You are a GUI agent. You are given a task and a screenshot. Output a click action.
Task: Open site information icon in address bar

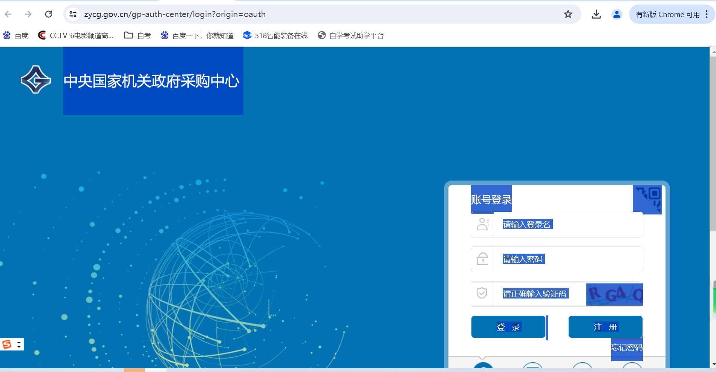coord(73,14)
